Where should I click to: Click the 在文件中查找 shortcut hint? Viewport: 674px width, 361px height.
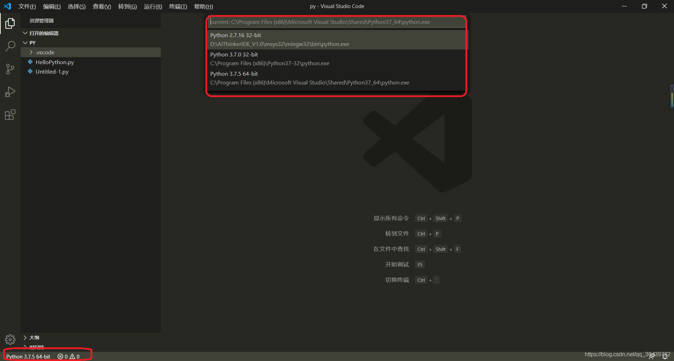point(391,249)
